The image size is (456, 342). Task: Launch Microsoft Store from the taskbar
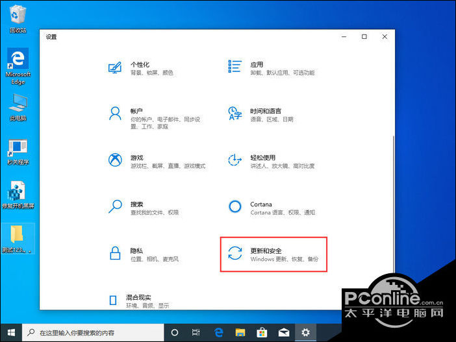262,332
